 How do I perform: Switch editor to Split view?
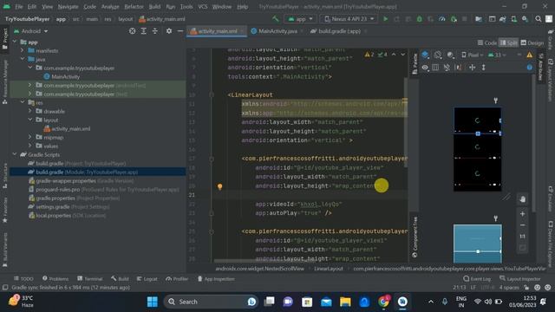click(x=508, y=42)
